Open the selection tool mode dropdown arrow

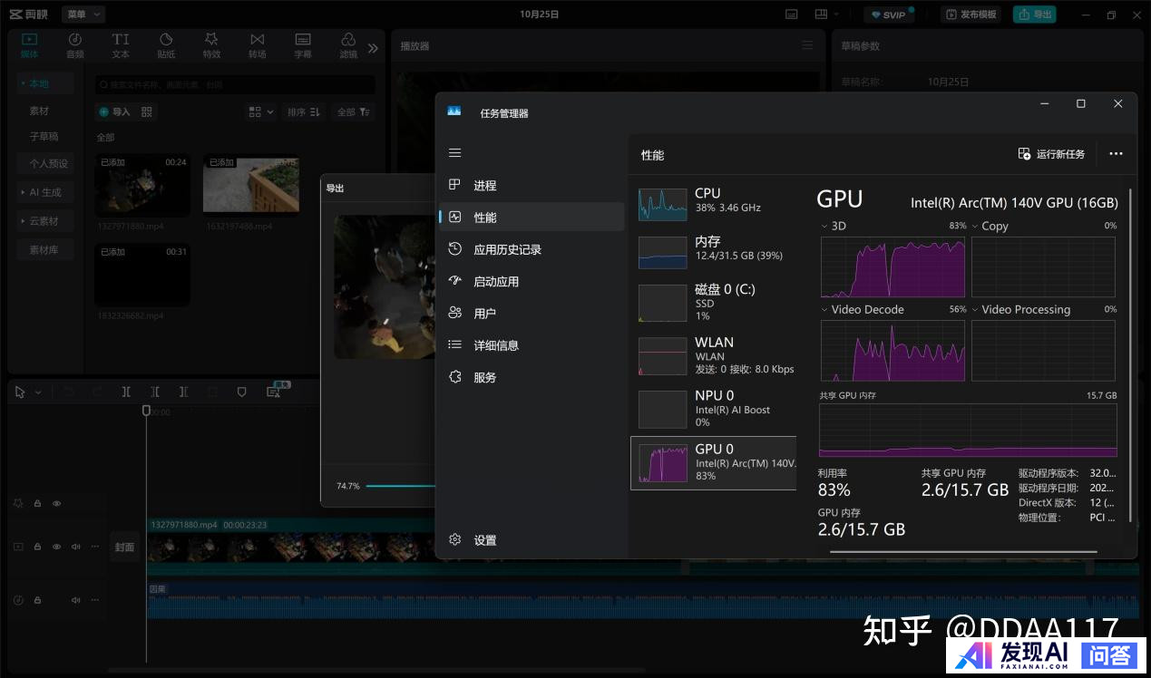[38, 392]
